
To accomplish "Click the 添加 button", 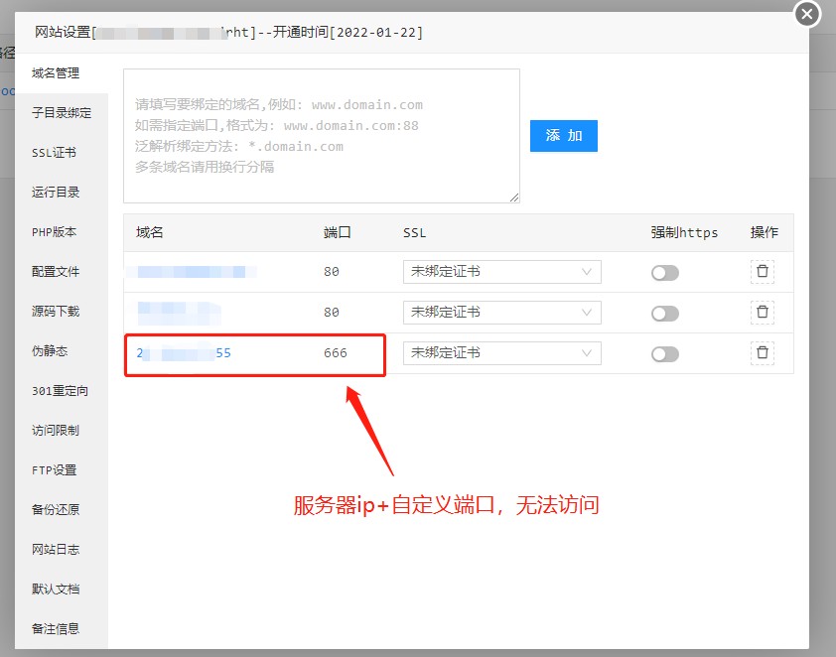I will click(x=563, y=136).
